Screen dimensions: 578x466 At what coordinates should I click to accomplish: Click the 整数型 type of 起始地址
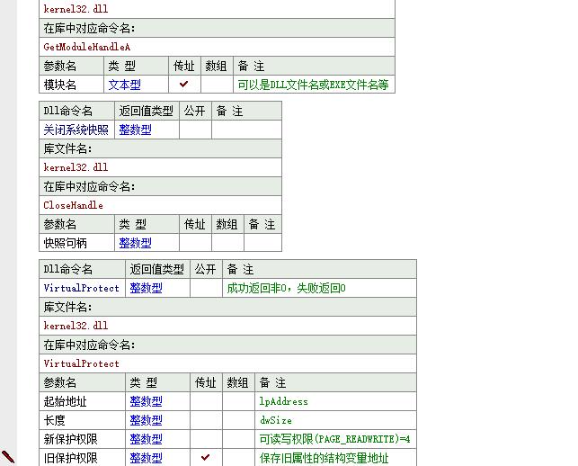[146, 401]
